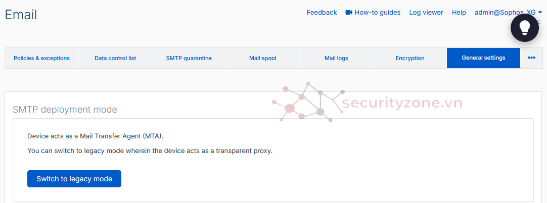547x203 pixels.
Task: Click the transparent proxy legacy mode sentence
Action: click(x=150, y=151)
